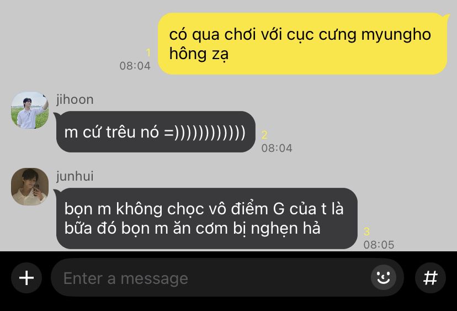Click unread count 3 by junhui's message
457x311 pixels.
(x=366, y=231)
